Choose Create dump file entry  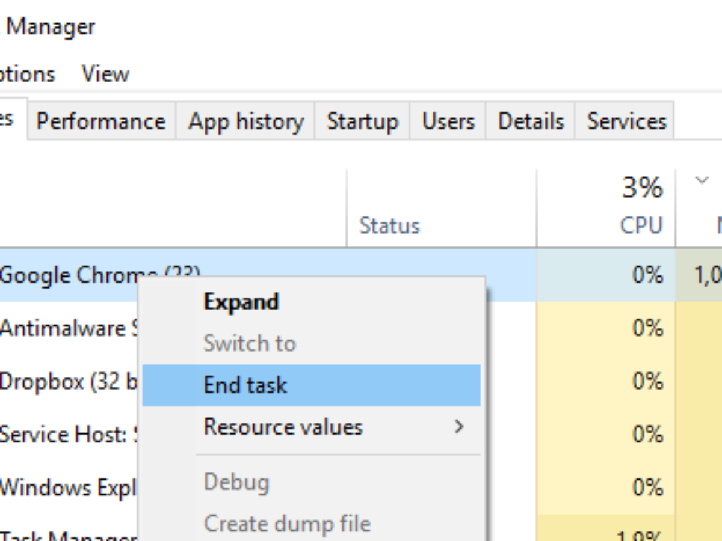312,523
